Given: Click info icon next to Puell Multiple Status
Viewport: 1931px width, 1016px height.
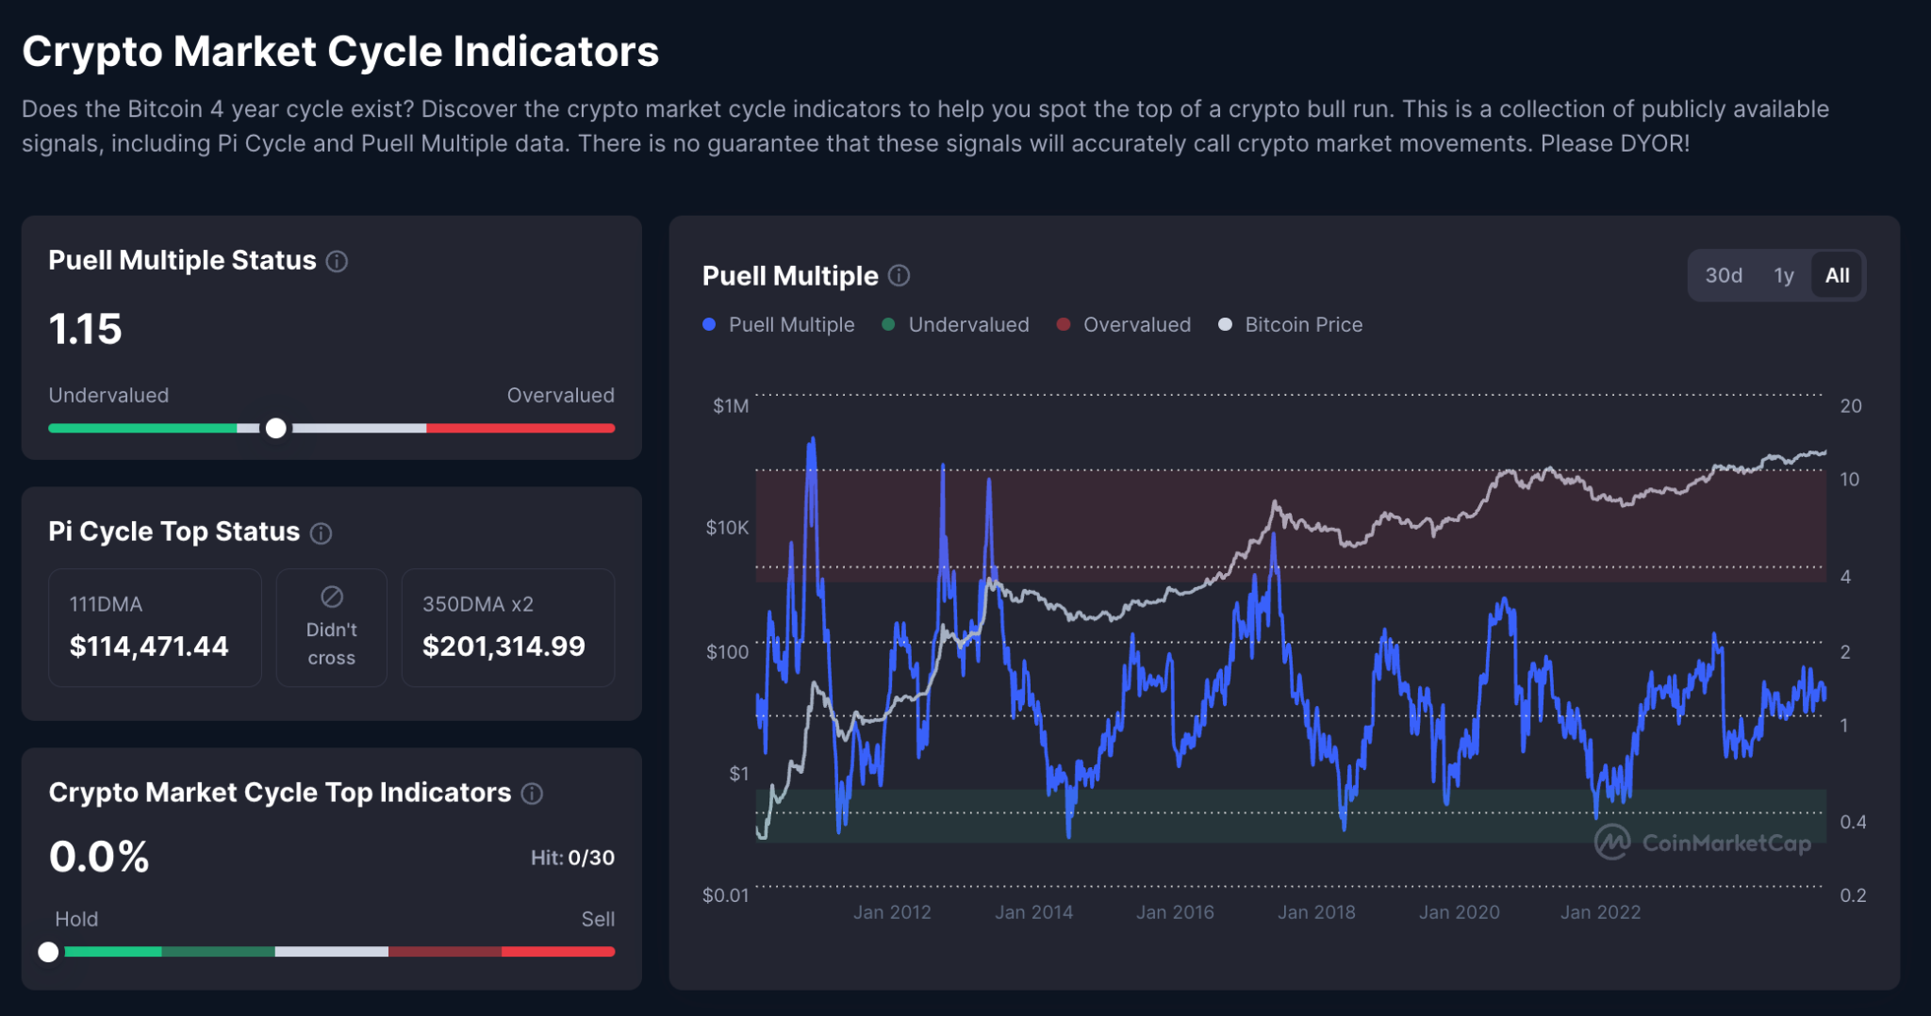Looking at the screenshot, I should coord(337,262).
